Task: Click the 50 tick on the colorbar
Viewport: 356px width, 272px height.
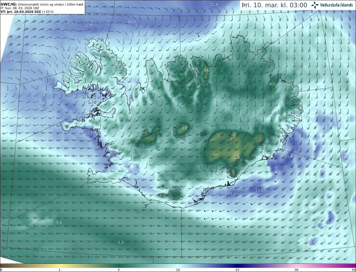Action: [x=354, y=270]
